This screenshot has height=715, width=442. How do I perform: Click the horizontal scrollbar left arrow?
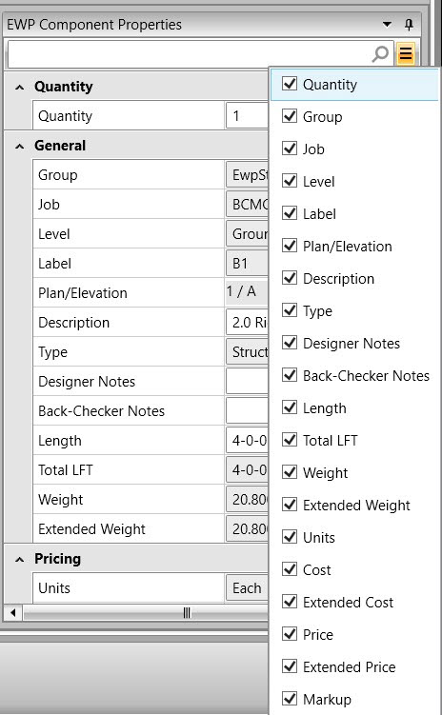(x=12, y=612)
